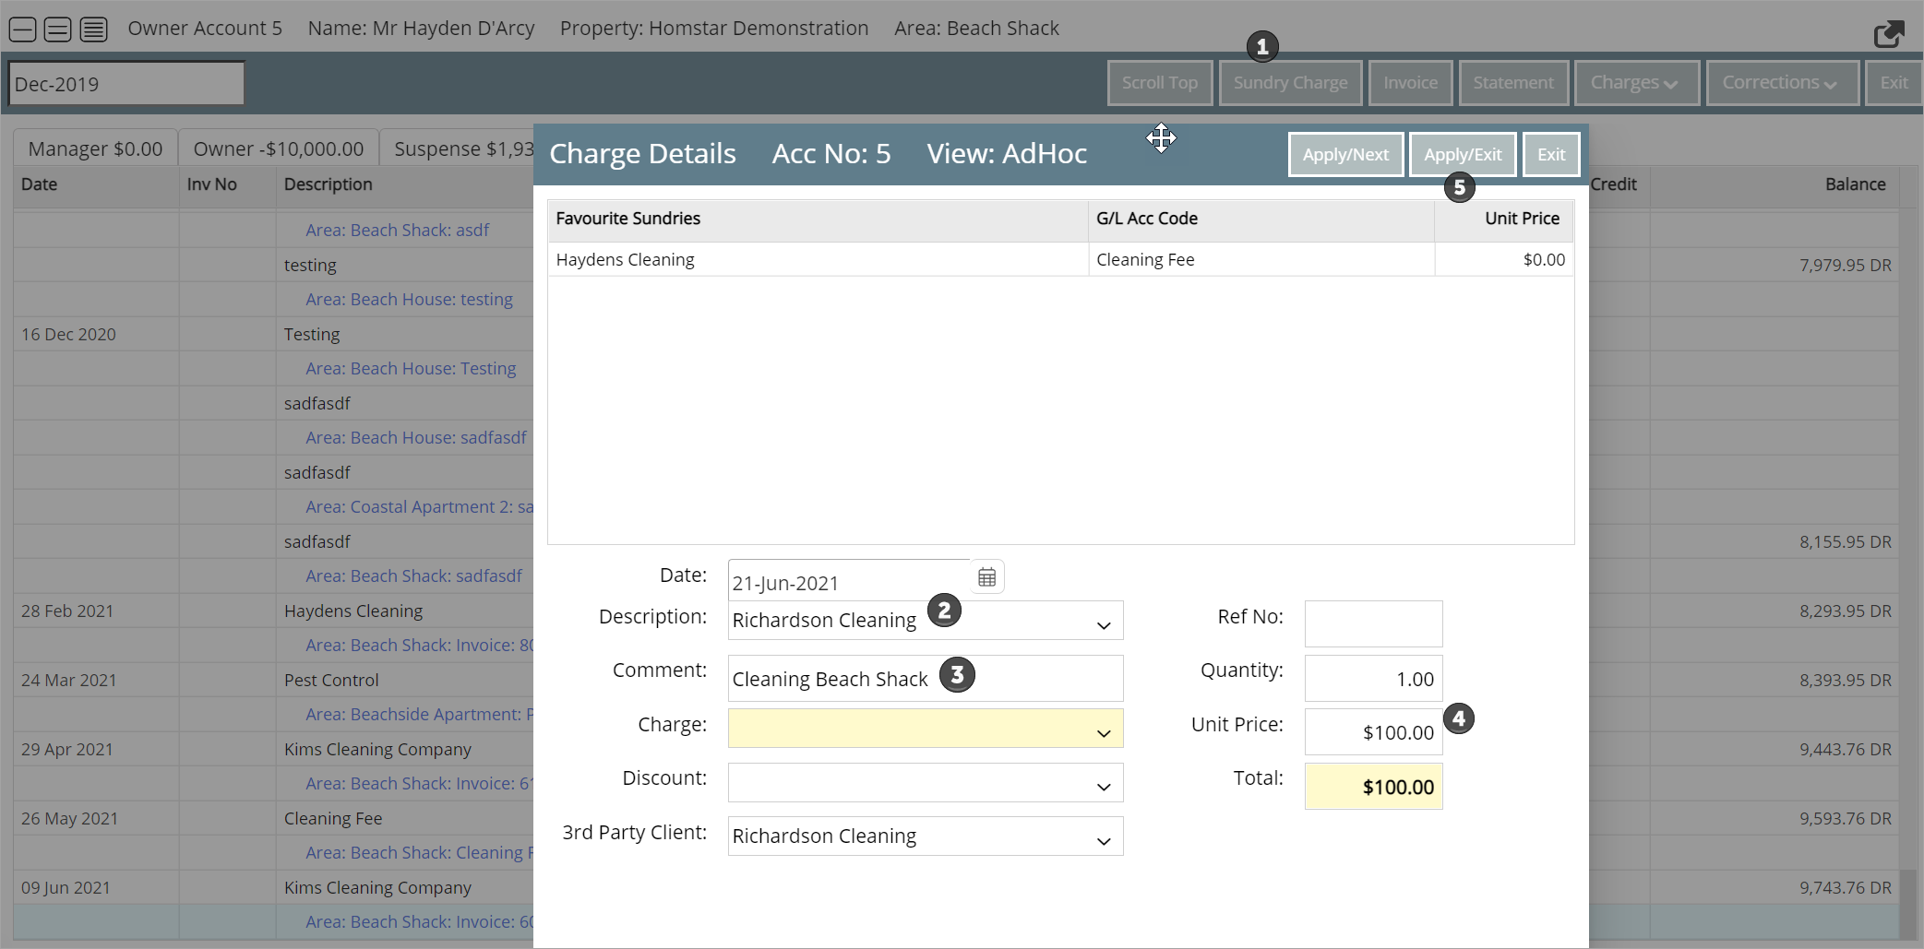The width and height of the screenshot is (1924, 949).
Task: Click the single-line view icon at top left
Action: point(23,30)
